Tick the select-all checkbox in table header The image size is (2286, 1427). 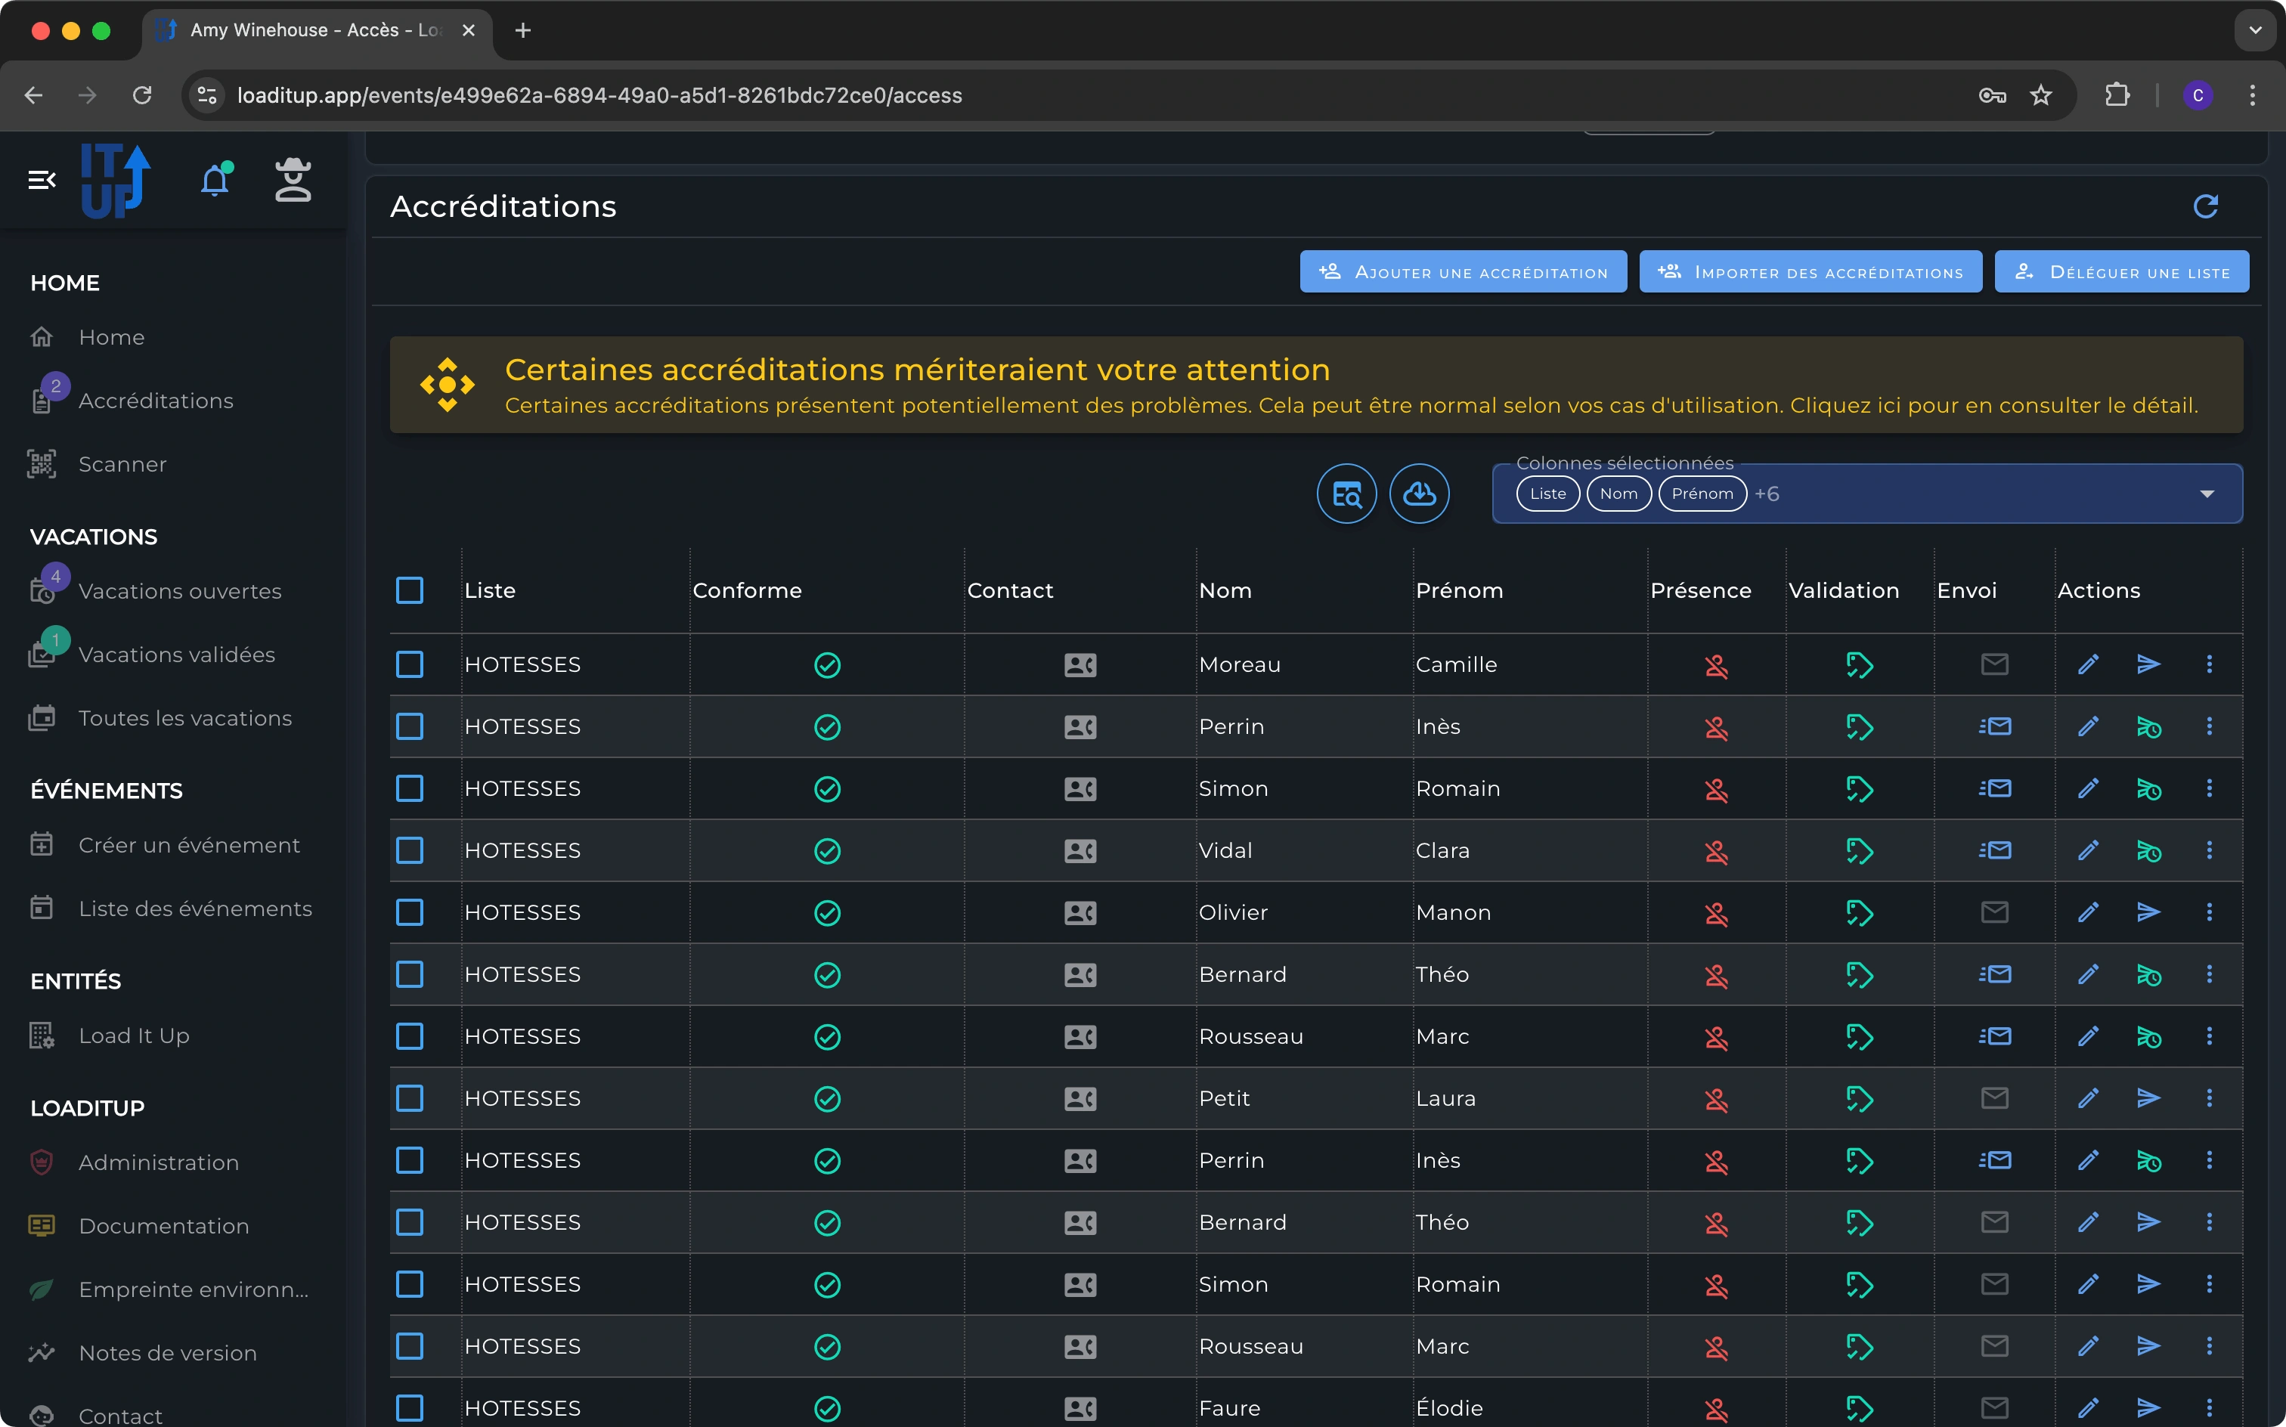pyautogui.click(x=410, y=591)
